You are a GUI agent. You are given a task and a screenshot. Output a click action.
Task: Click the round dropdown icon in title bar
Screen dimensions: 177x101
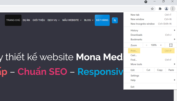(146, 2)
